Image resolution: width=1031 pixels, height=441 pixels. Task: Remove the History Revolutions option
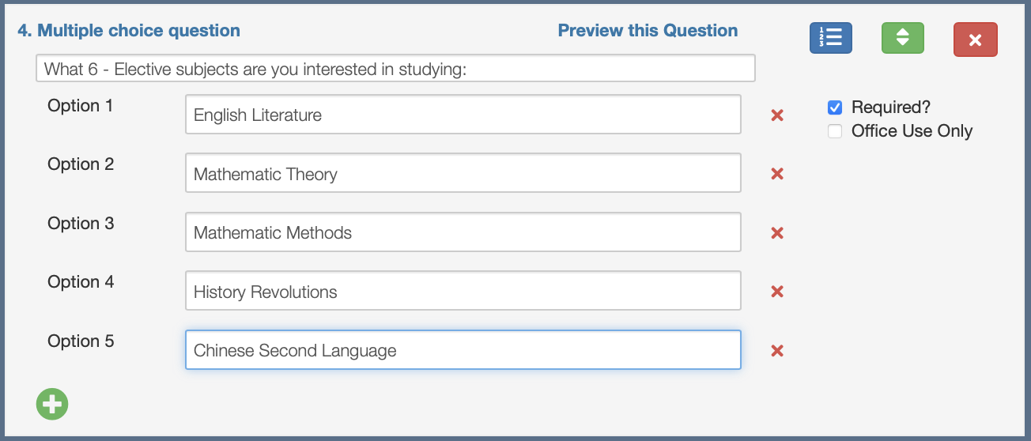pos(777,292)
